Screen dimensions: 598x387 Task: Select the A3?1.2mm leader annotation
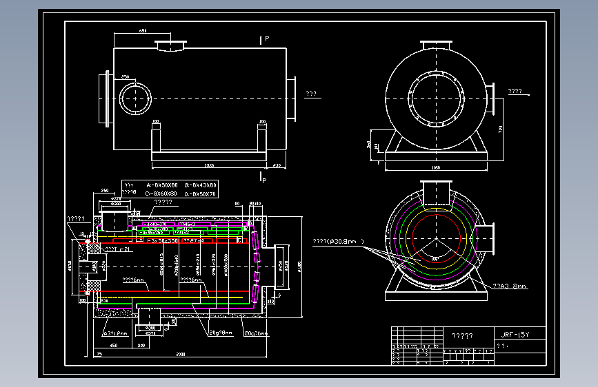115,333
